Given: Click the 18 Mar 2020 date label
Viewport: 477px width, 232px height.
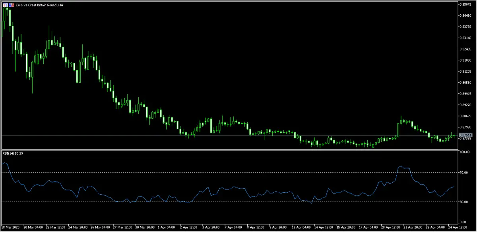Looking at the screenshot, I should (11, 228).
